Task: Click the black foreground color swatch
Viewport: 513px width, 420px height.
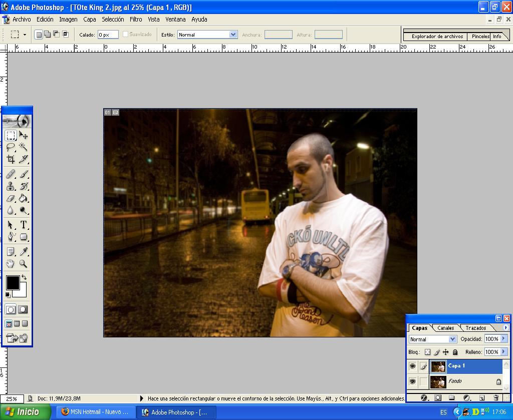Action: (13, 283)
